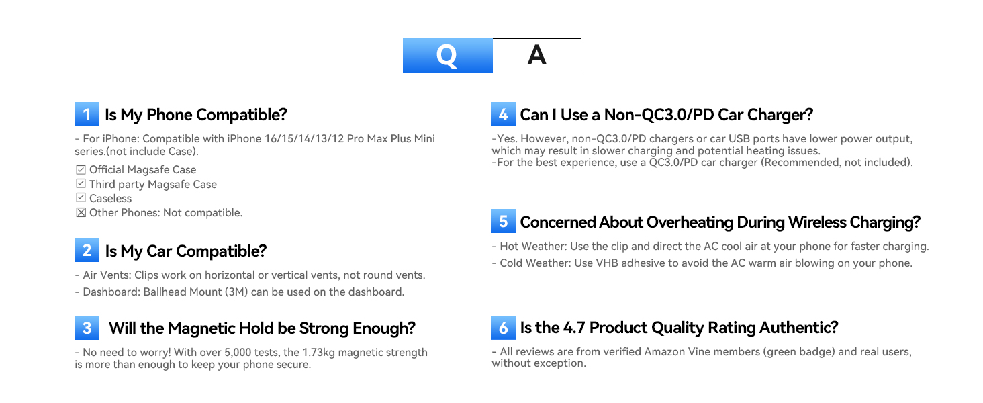The image size is (983, 403).
Task: Select the blue Q tab
Action: (447, 56)
